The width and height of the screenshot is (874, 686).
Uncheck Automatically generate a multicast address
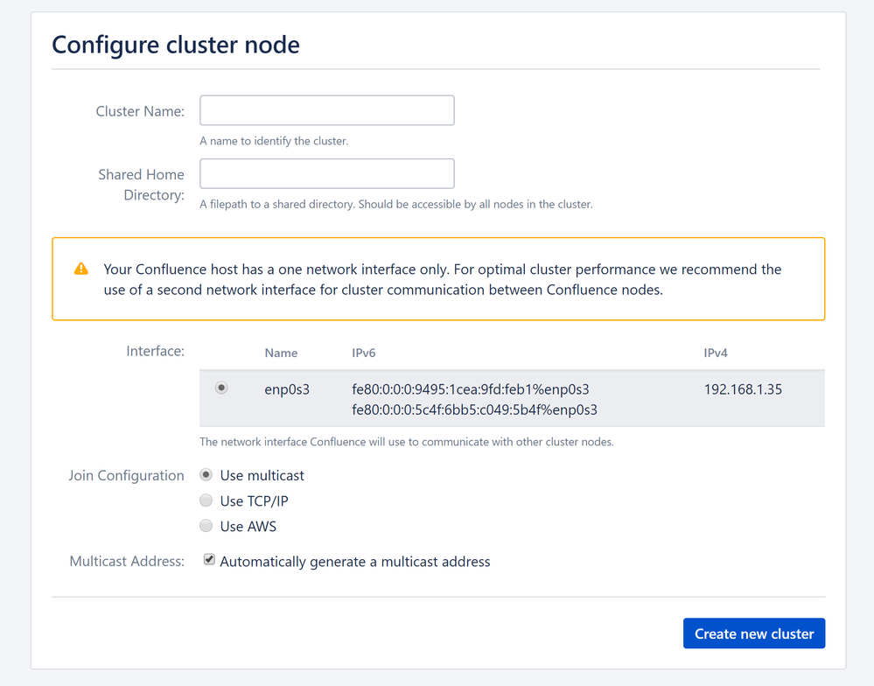click(209, 559)
